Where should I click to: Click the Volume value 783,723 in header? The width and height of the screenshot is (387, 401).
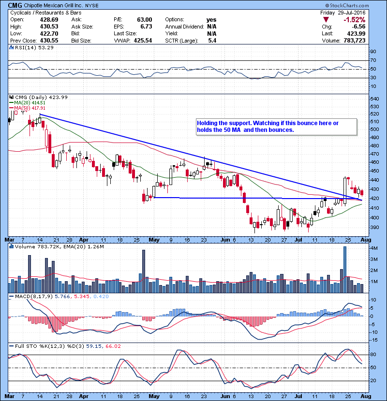[355, 41]
